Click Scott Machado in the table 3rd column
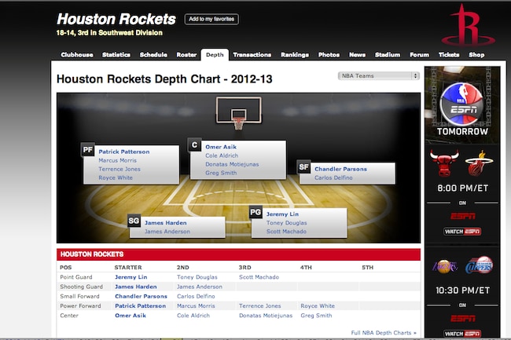The image size is (511, 340). point(259,277)
